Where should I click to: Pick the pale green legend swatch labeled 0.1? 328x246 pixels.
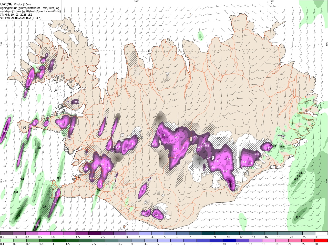pos(7,240)
